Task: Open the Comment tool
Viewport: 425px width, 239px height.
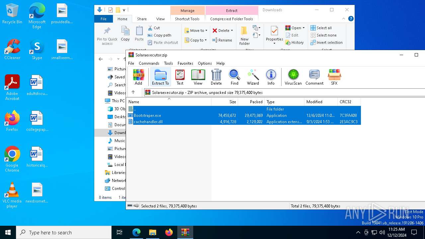Action: (x=314, y=77)
